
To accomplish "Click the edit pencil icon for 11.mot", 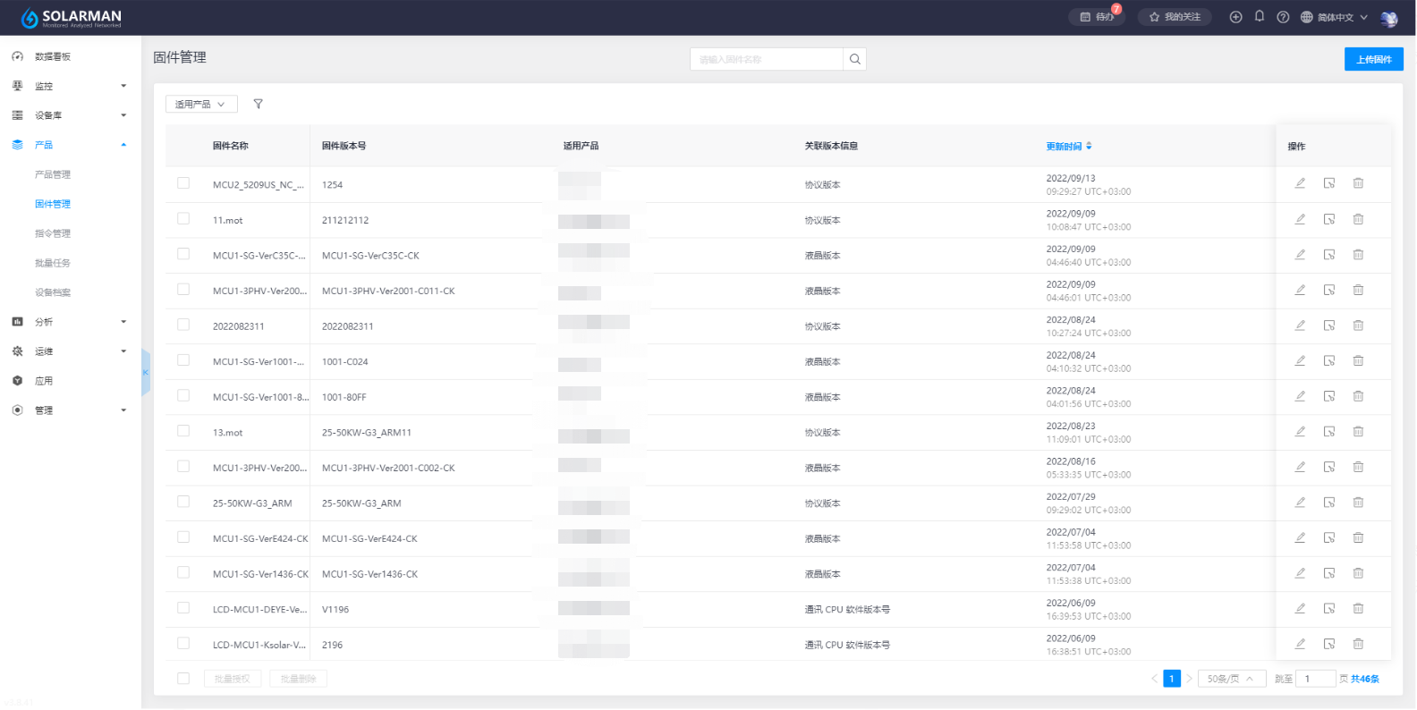I will pos(1300,219).
